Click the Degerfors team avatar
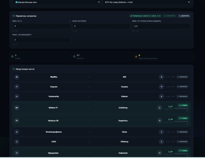This screenshot has width=205, height=158. pyautogui.click(x=159, y=121)
